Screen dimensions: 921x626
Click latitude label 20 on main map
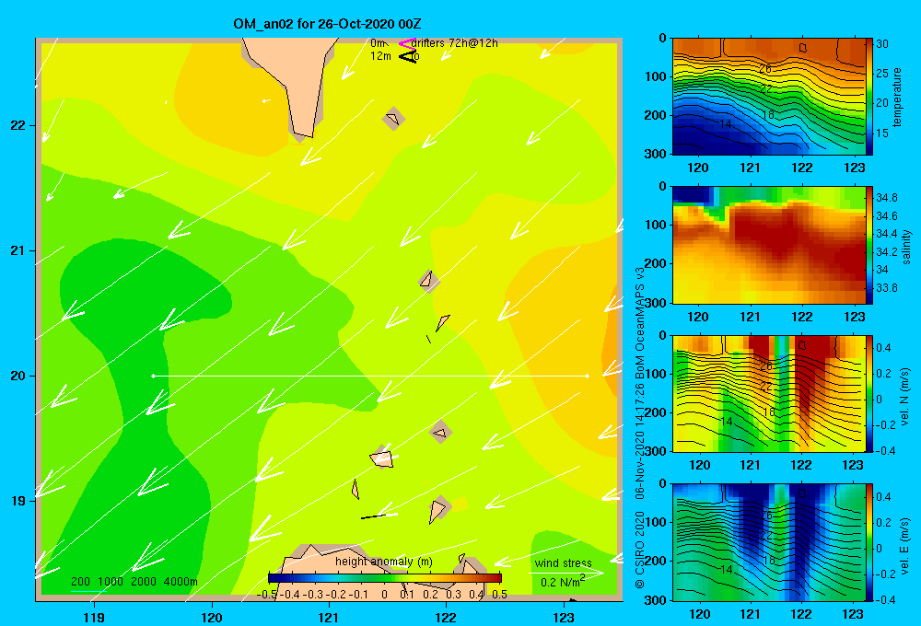17,376
